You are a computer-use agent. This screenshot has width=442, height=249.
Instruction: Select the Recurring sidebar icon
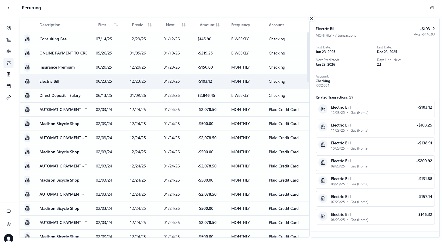pos(9,63)
